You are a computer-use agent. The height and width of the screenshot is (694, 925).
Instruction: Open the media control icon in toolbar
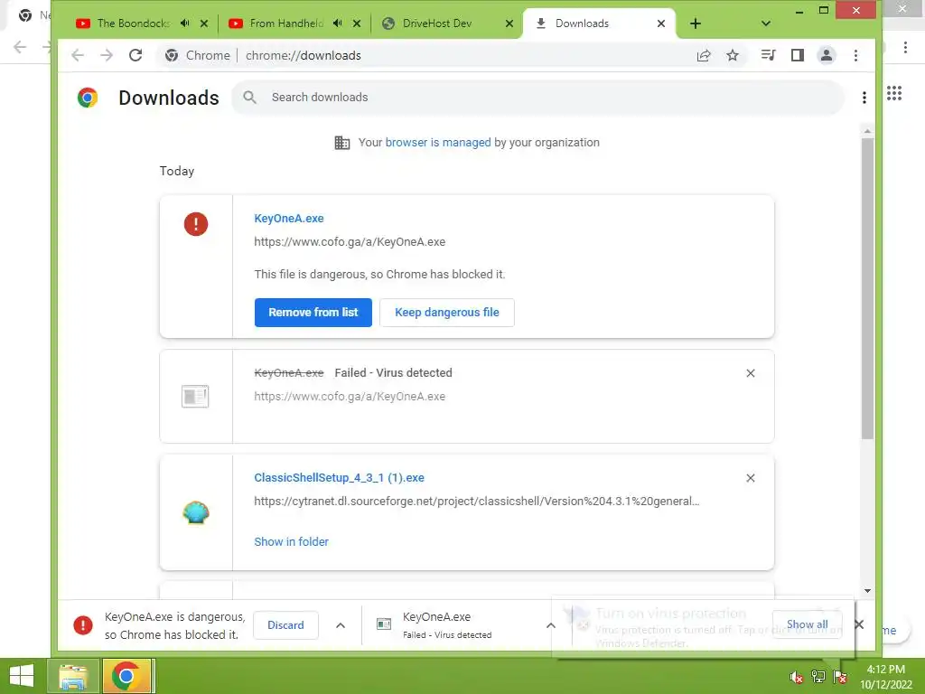pyautogui.click(x=768, y=55)
